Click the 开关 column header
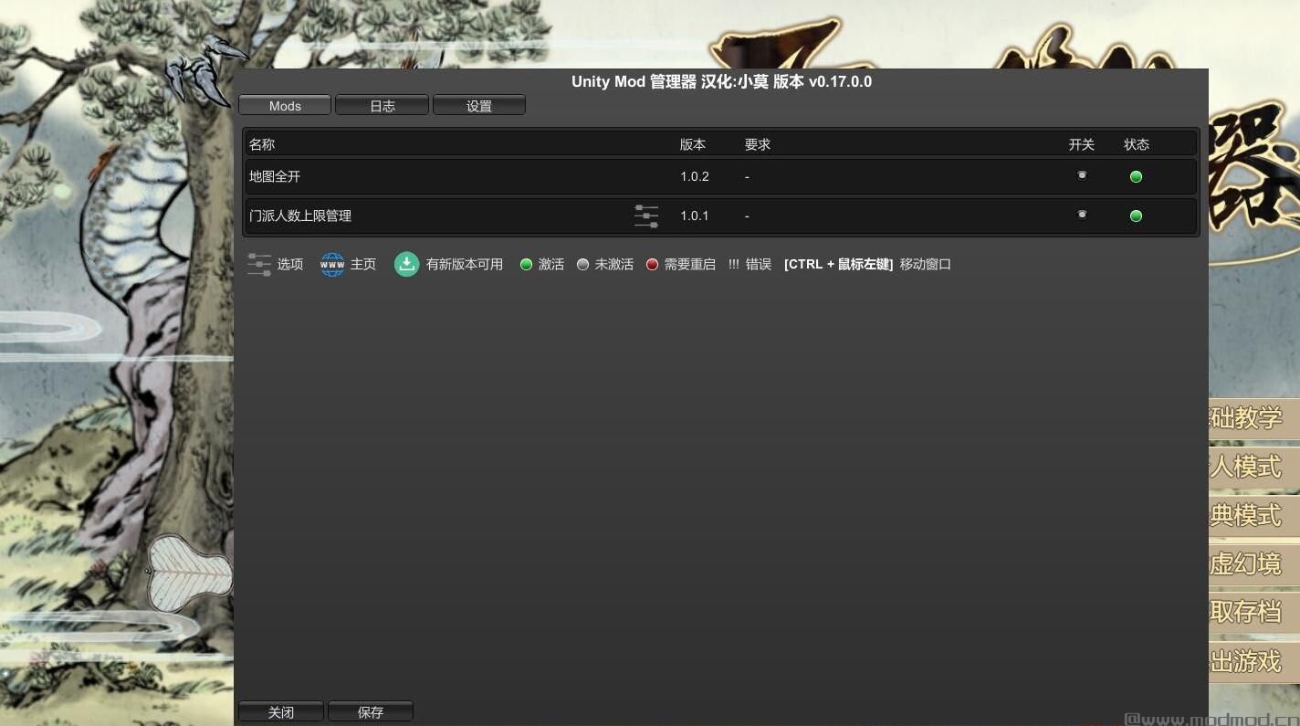The height and width of the screenshot is (726, 1300). pos(1082,144)
